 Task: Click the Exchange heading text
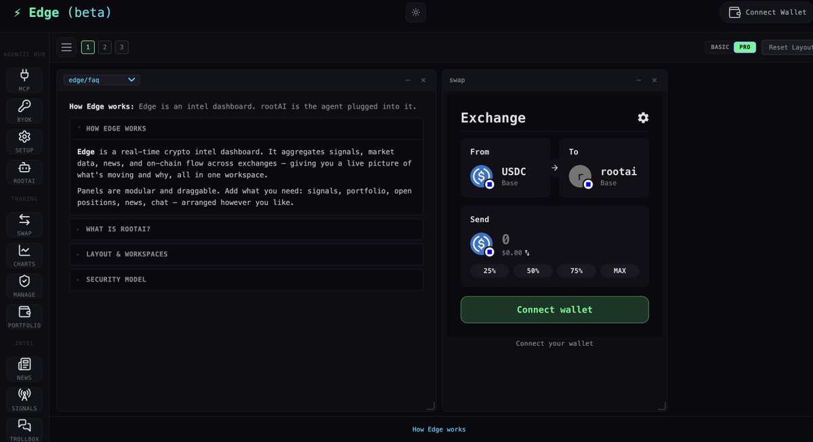(493, 118)
